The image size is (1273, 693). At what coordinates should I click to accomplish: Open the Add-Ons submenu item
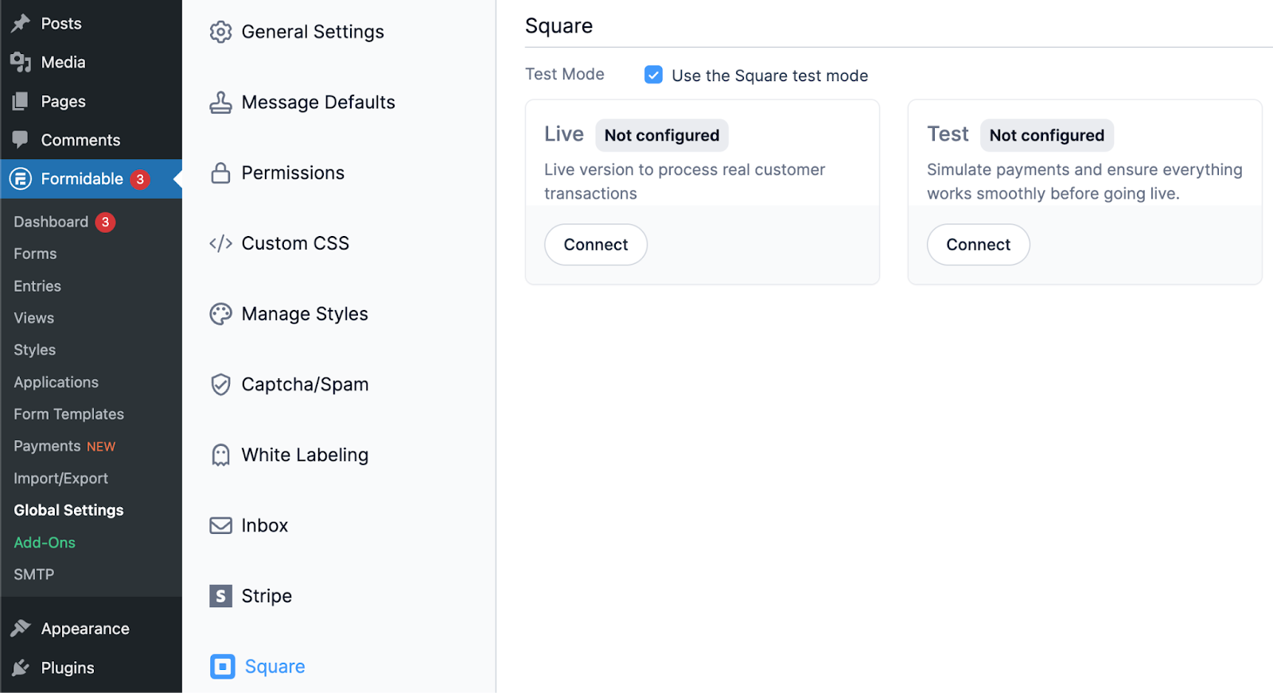pyautogui.click(x=45, y=543)
